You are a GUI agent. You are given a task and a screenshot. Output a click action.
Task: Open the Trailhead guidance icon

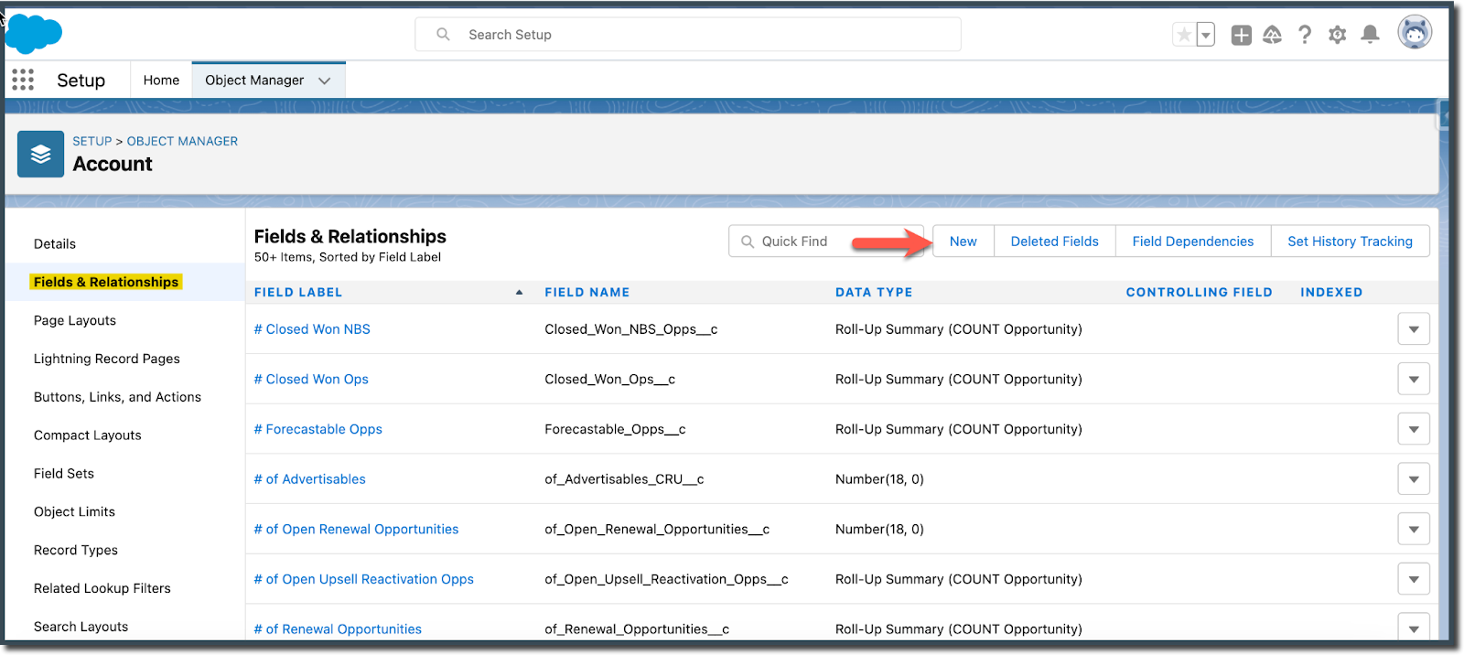(x=1272, y=35)
